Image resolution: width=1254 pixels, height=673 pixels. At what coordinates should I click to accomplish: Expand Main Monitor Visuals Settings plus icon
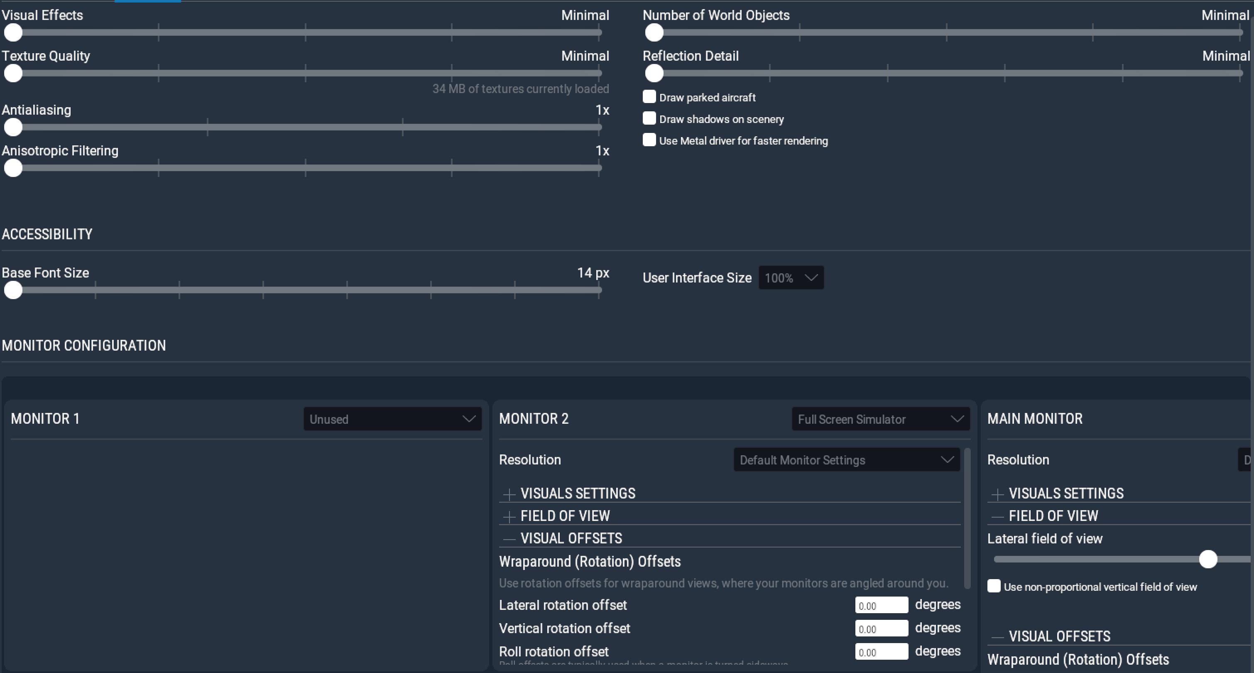tap(997, 494)
